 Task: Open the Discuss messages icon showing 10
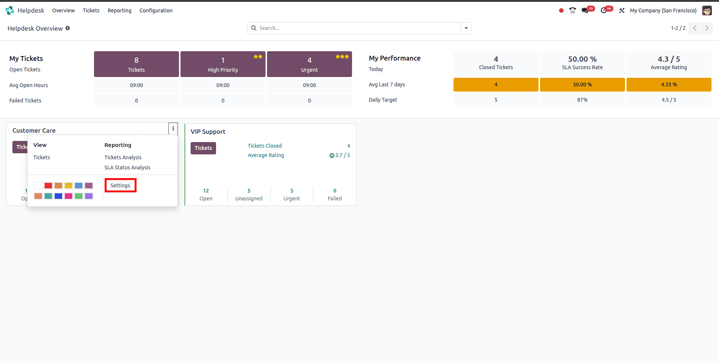tap(585, 10)
